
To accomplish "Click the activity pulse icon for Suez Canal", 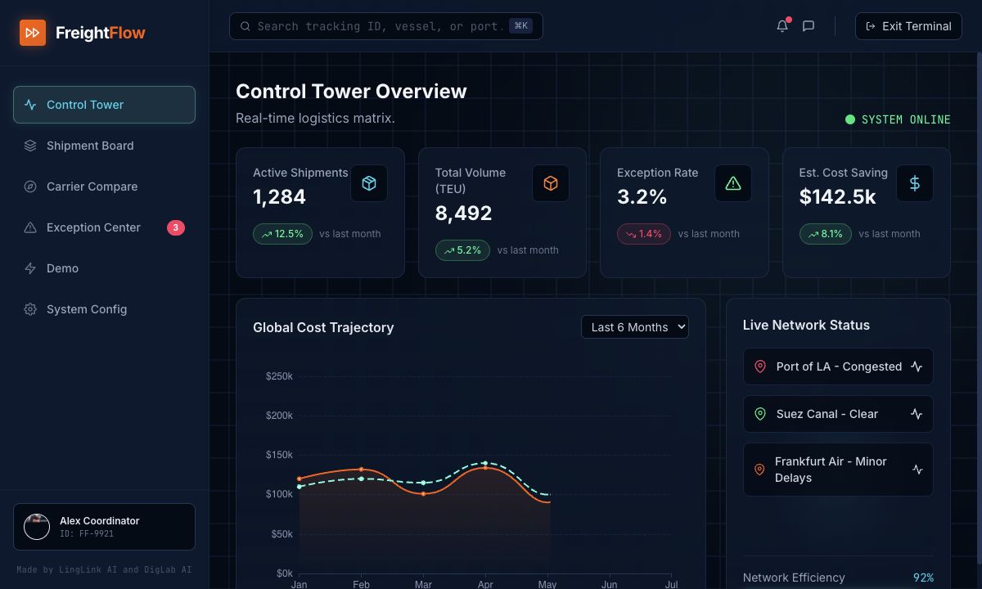I will (917, 414).
